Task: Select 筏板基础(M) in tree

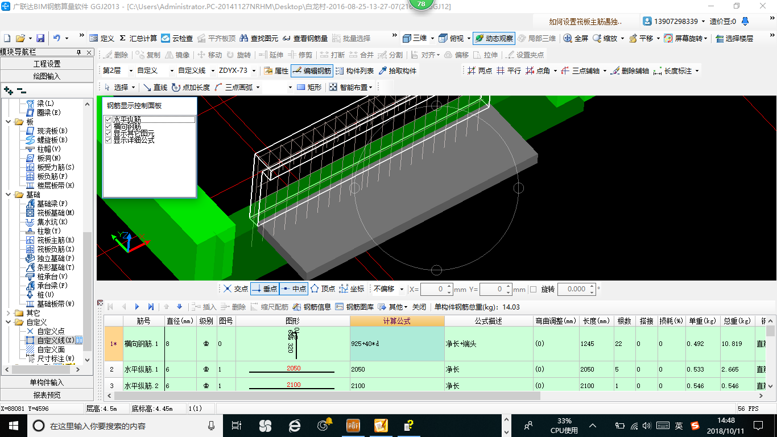Action: [56, 213]
